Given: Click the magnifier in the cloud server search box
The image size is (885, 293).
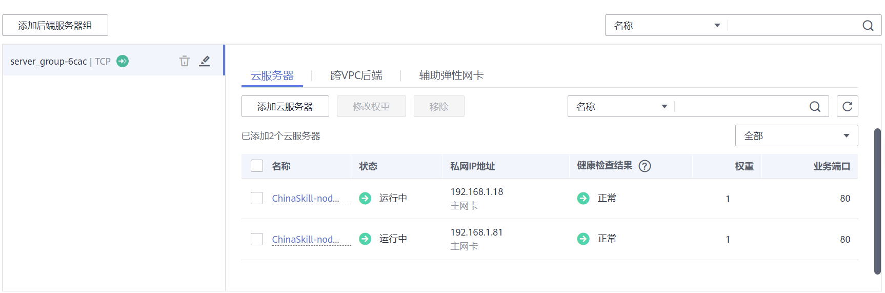Looking at the screenshot, I should (815, 106).
